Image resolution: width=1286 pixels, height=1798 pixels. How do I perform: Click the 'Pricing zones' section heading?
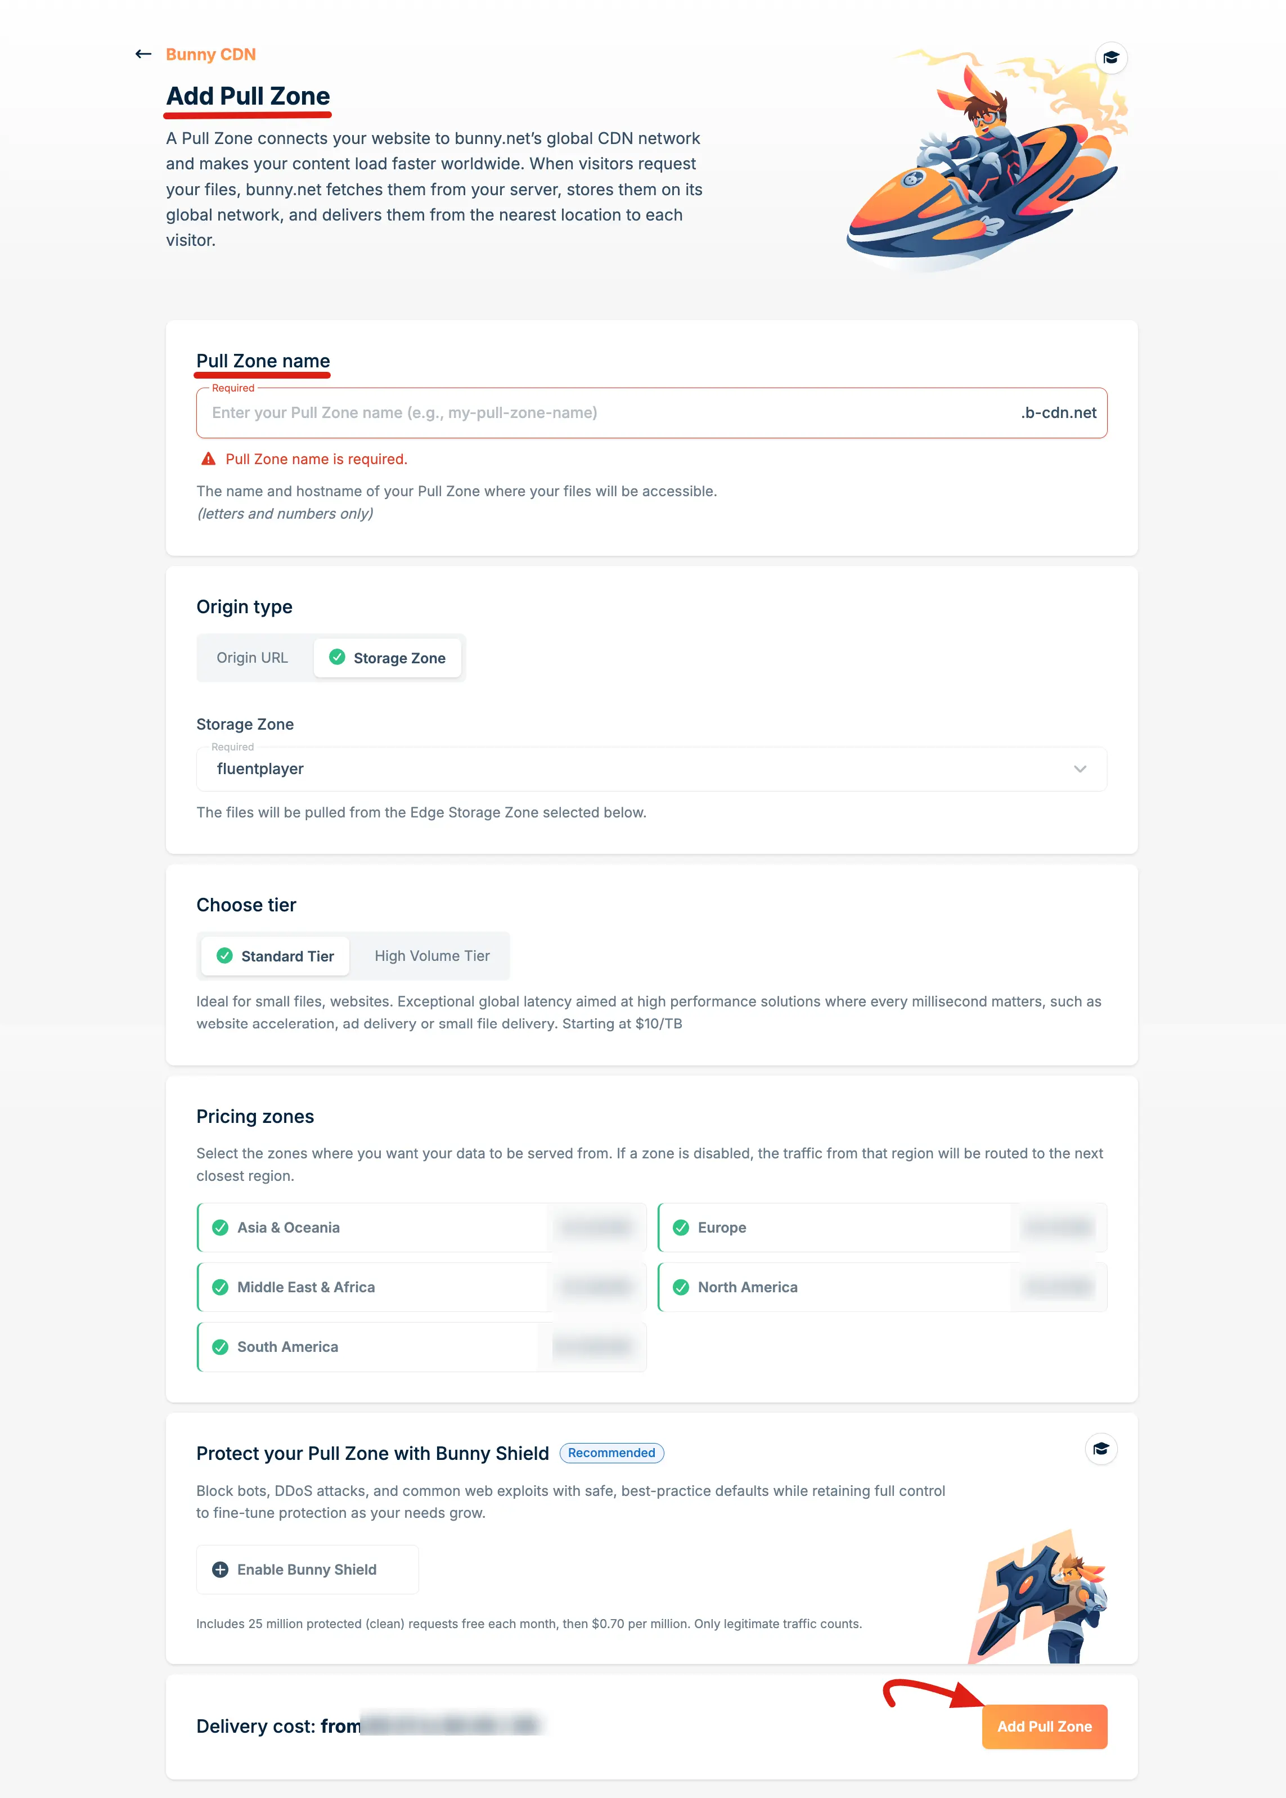(255, 1116)
